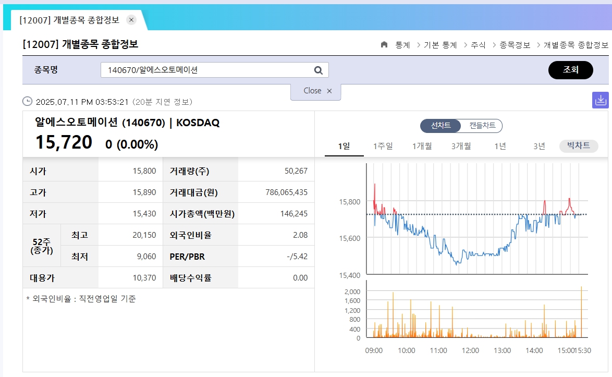The height and width of the screenshot is (377, 612).
Task: Click the 거래량 value 50,267
Action: [296, 171]
